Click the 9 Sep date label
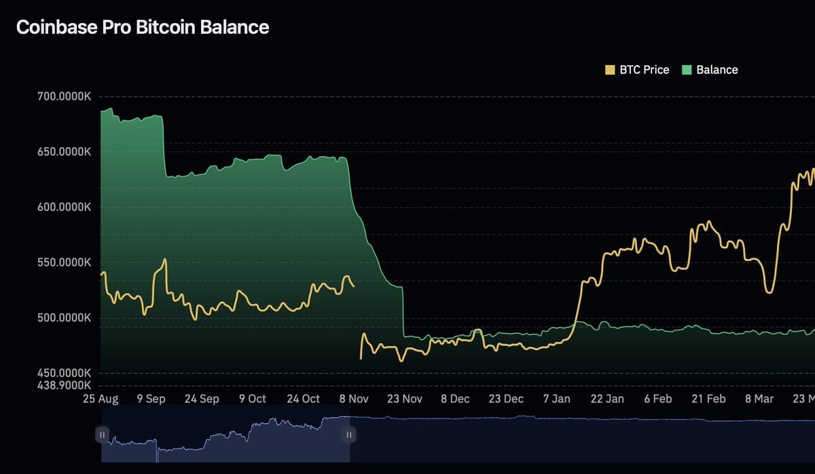The height and width of the screenshot is (474, 815). tap(151, 399)
